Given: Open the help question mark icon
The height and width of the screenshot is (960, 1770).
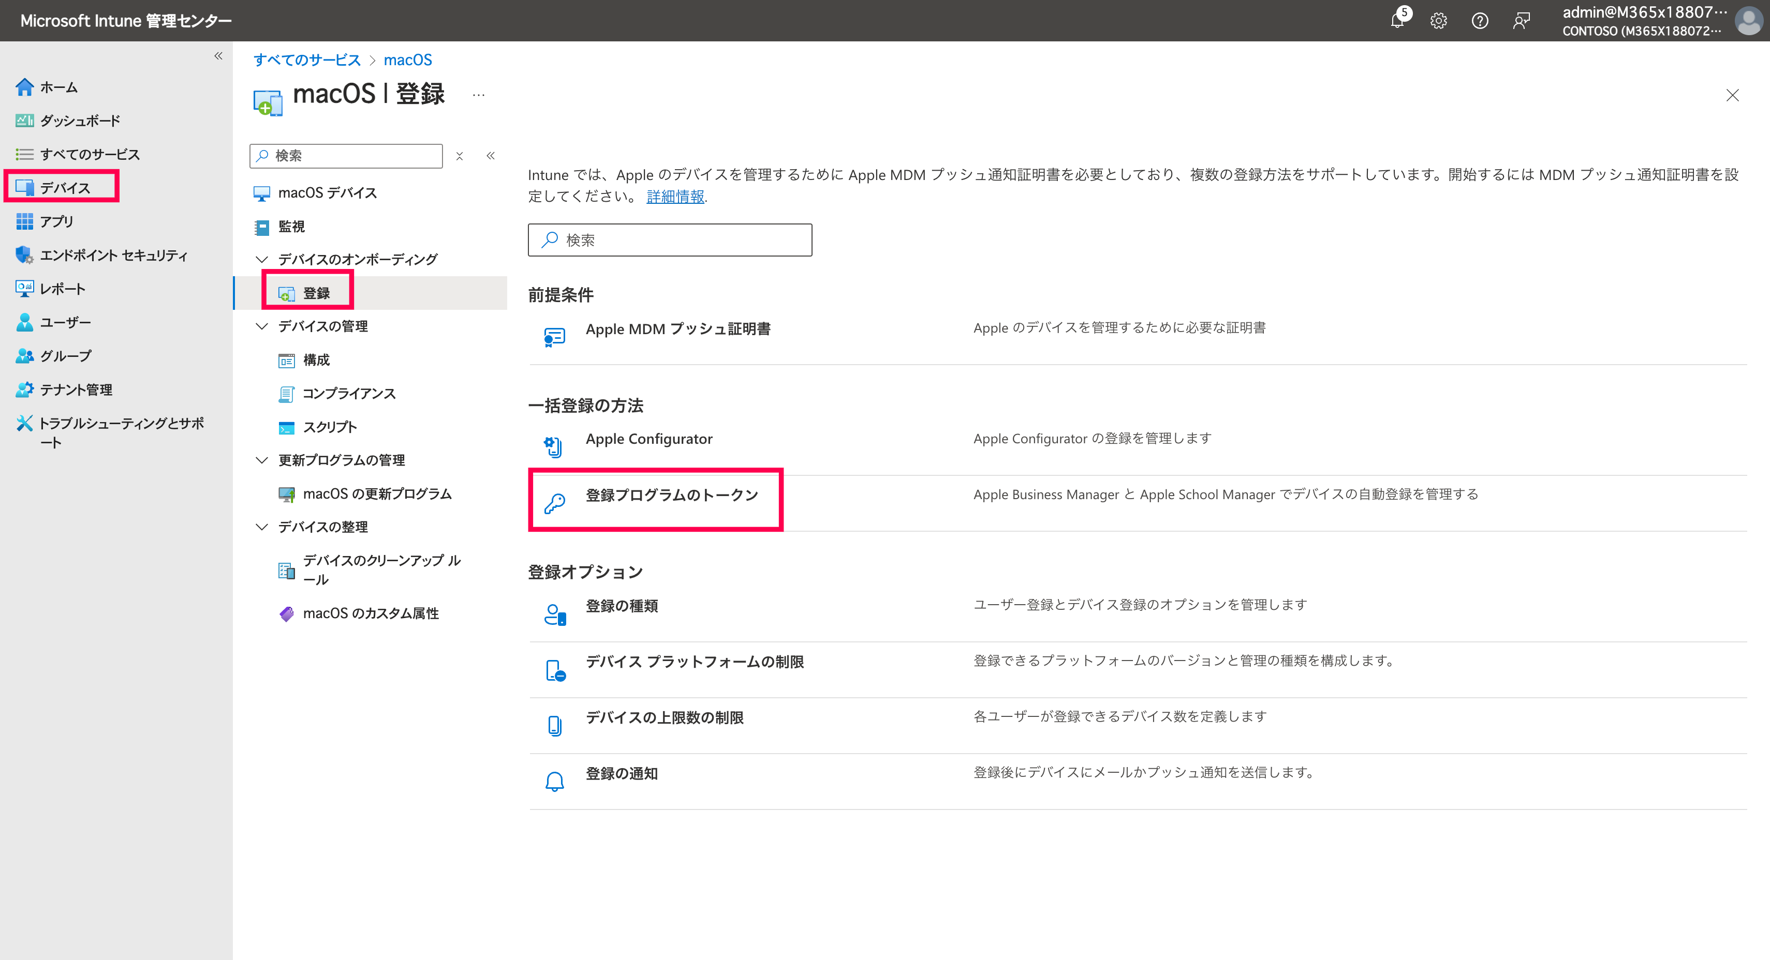Looking at the screenshot, I should point(1480,21).
